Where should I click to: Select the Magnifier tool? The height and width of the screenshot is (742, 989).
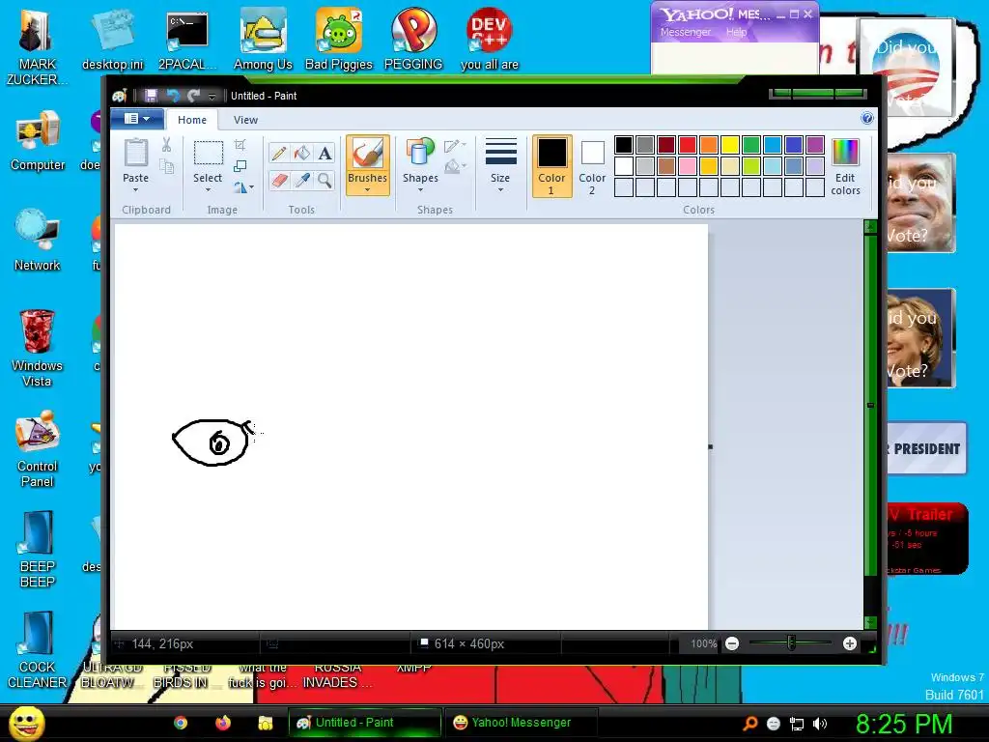point(325,181)
